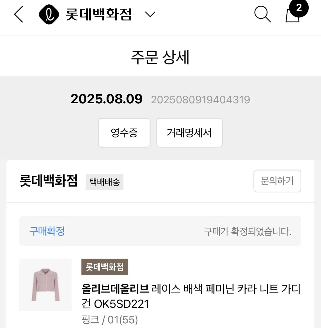Tap the 구매가 확정되었습니다 message

point(248,232)
